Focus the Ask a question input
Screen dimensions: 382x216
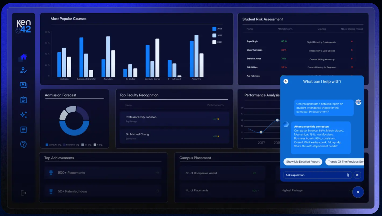coord(317,175)
